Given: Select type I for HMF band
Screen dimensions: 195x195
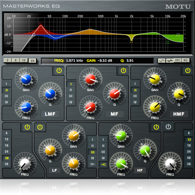Looking at the screenshot, I should 135,84.
